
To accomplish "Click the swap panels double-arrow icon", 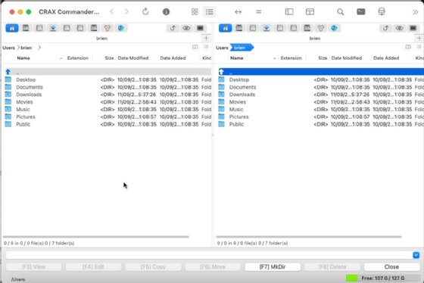I will [238, 11].
